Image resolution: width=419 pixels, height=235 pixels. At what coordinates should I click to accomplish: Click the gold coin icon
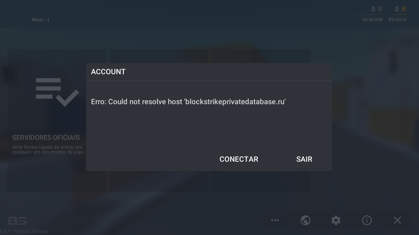tap(404, 9)
